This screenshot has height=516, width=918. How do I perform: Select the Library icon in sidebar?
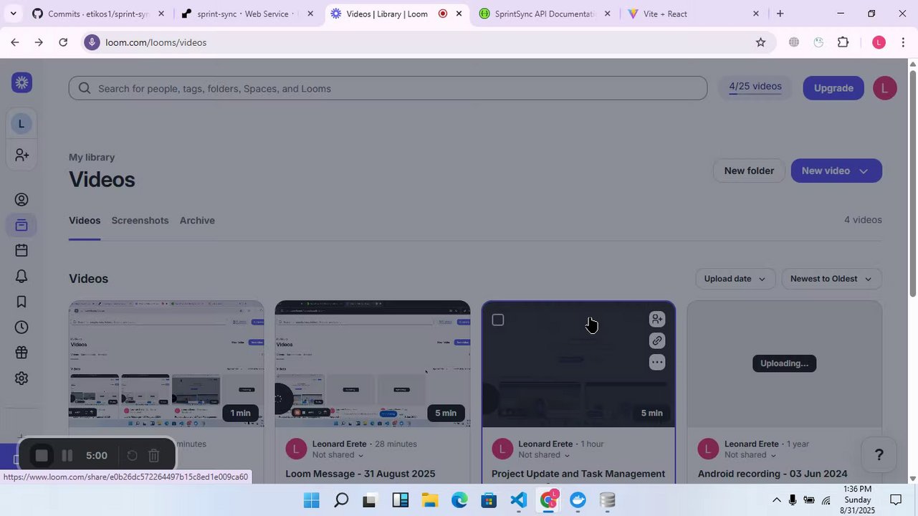click(21, 226)
